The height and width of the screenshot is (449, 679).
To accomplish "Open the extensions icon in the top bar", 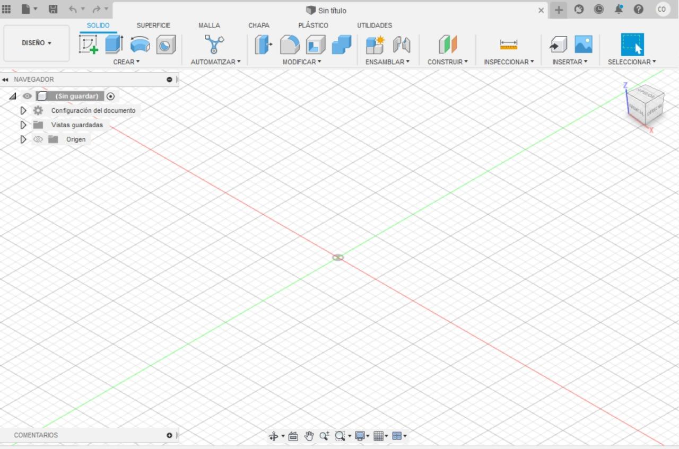I will [x=579, y=9].
